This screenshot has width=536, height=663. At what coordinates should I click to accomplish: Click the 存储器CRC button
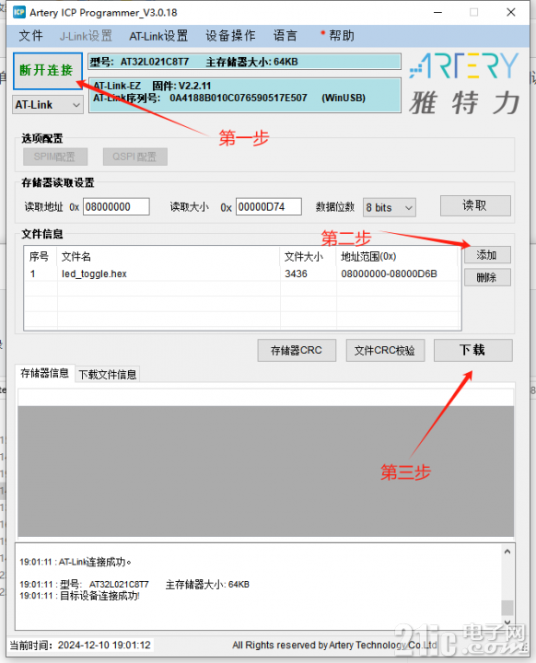(x=297, y=351)
